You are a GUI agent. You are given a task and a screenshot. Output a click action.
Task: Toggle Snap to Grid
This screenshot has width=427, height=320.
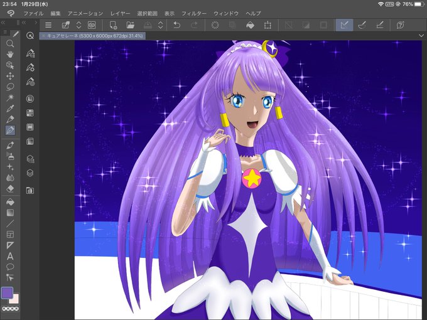pyautogui.click(x=380, y=25)
